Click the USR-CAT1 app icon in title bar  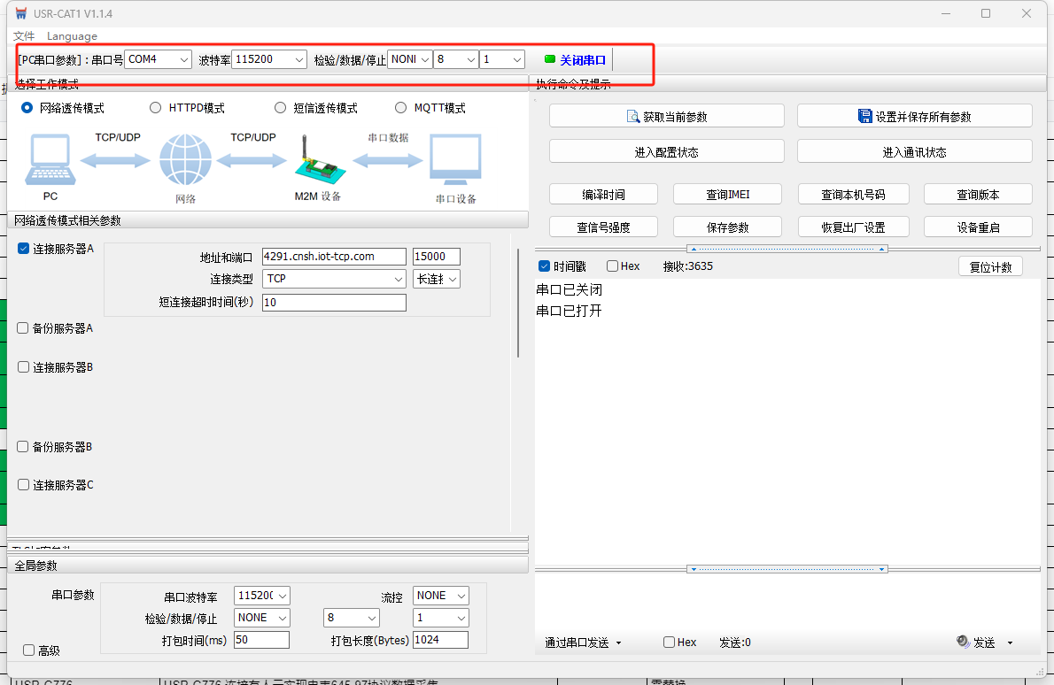coord(21,13)
